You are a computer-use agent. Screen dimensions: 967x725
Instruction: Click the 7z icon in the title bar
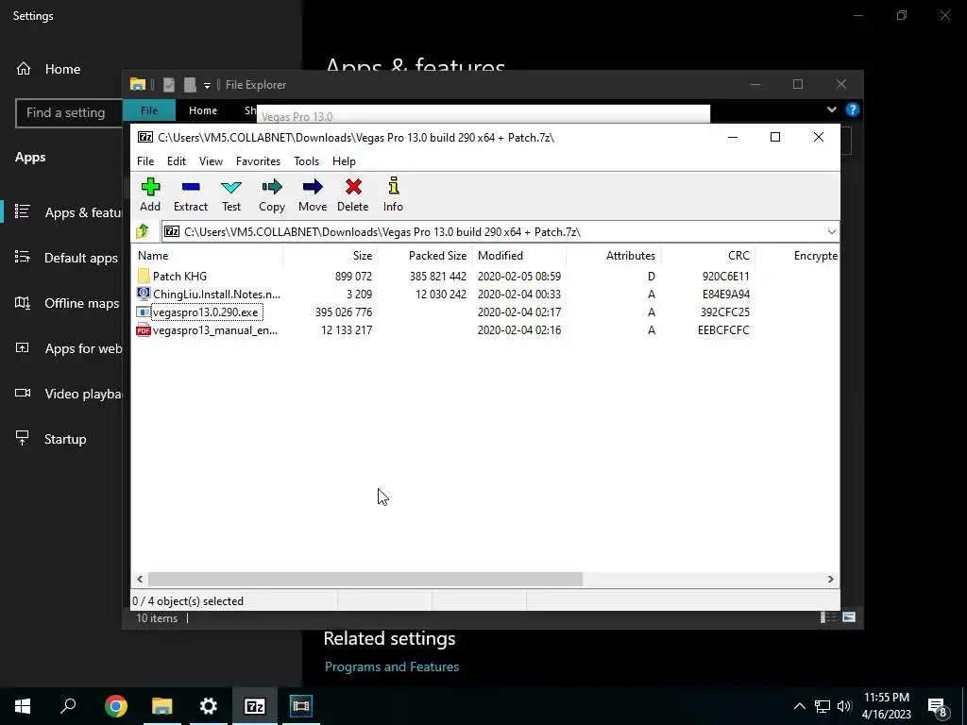tap(145, 137)
